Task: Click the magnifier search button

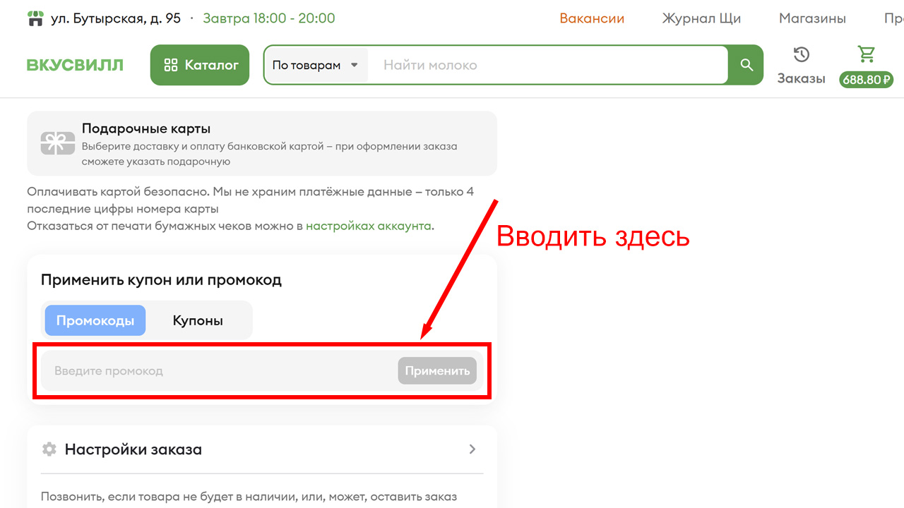Action: [747, 65]
